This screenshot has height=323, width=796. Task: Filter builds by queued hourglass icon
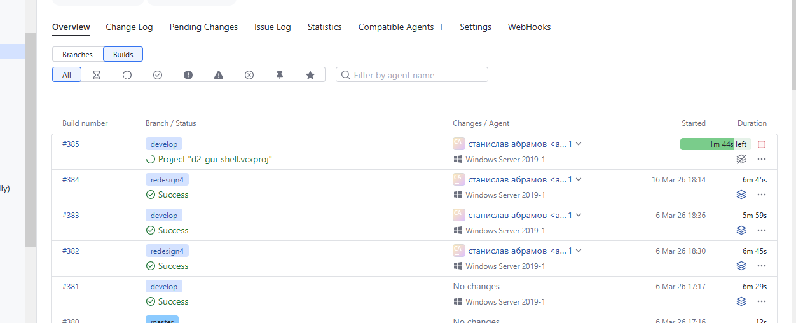pyautogui.click(x=97, y=75)
